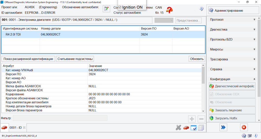Expand the Трассировка section
Viewport: 261px width, 139px height.
pyautogui.click(x=254, y=59)
